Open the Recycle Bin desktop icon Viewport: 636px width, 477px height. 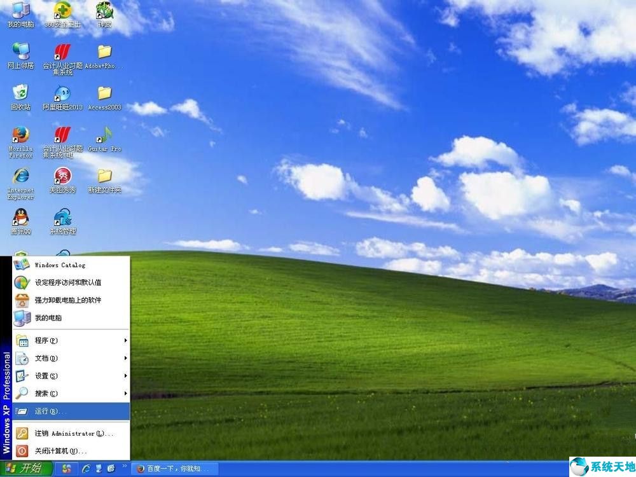click(21, 97)
